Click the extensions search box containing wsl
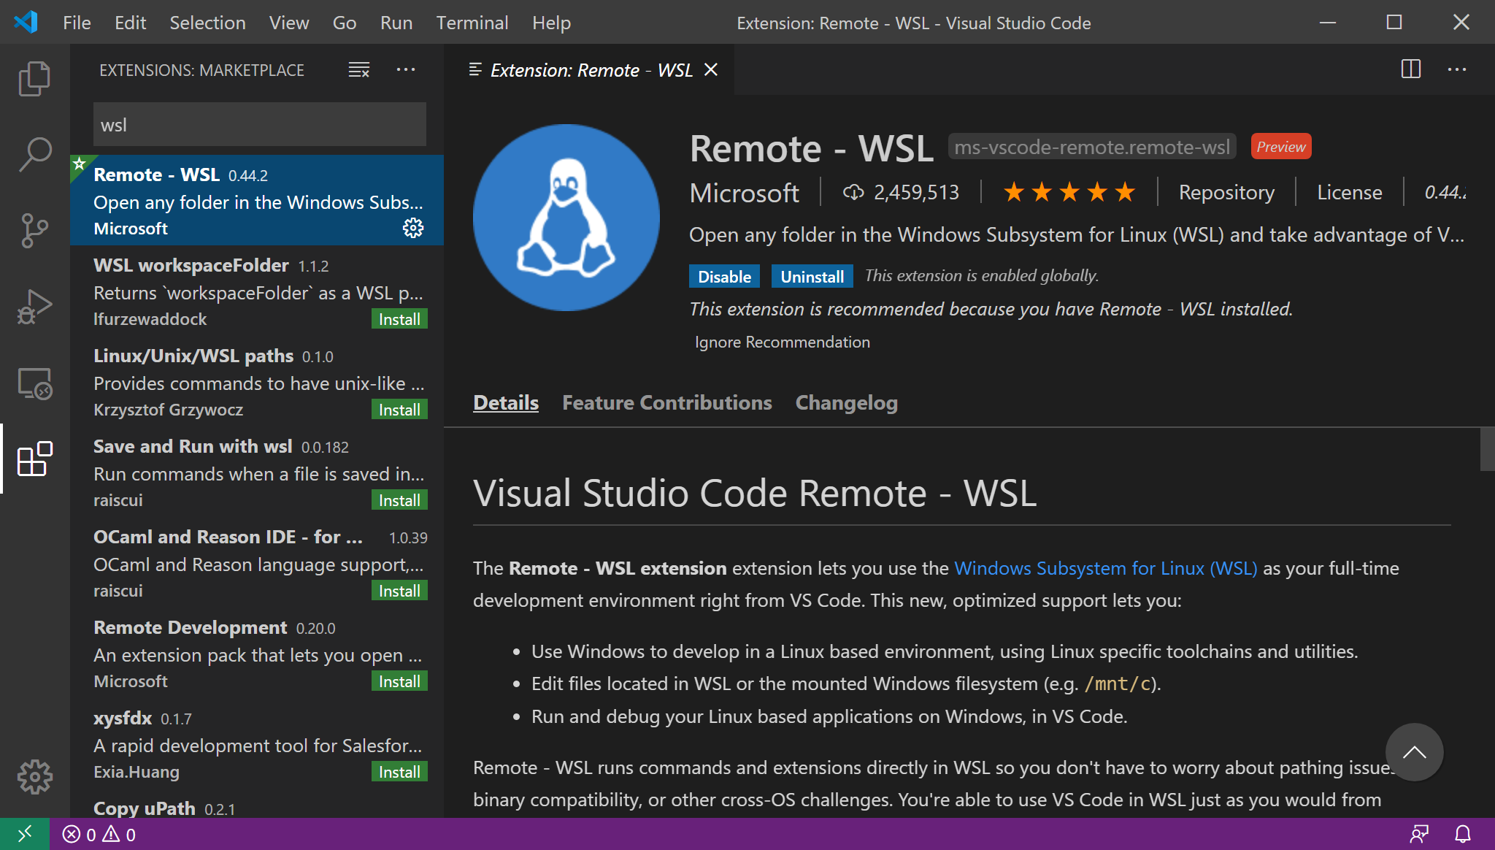The image size is (1495, 850). [259, 125]
